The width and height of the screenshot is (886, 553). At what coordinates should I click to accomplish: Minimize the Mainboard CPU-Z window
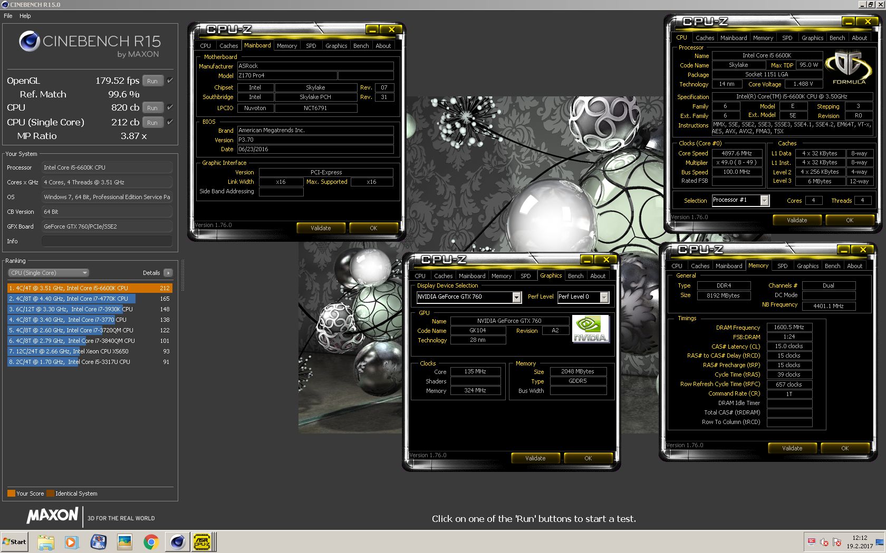[x=372, y=29]
